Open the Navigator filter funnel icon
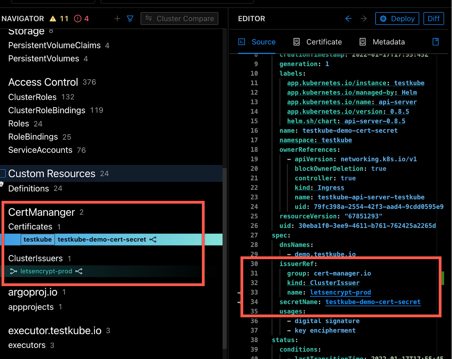This screenshot has width=452, height=359. point(130,19)
